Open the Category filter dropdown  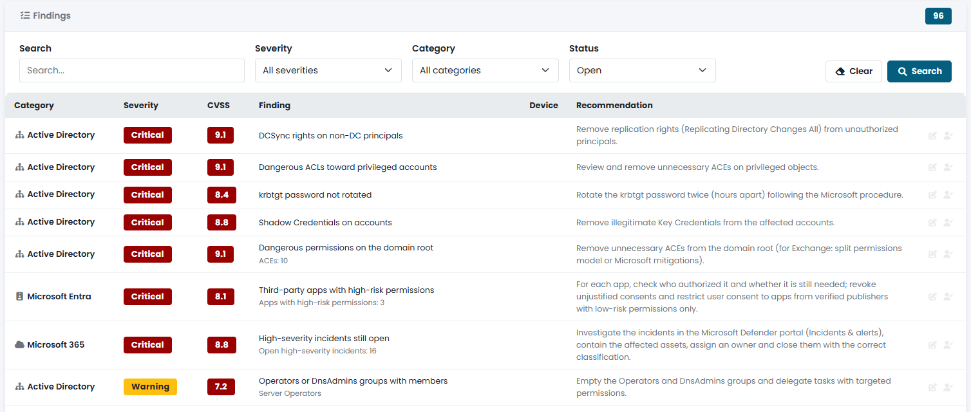coord(485,71)
